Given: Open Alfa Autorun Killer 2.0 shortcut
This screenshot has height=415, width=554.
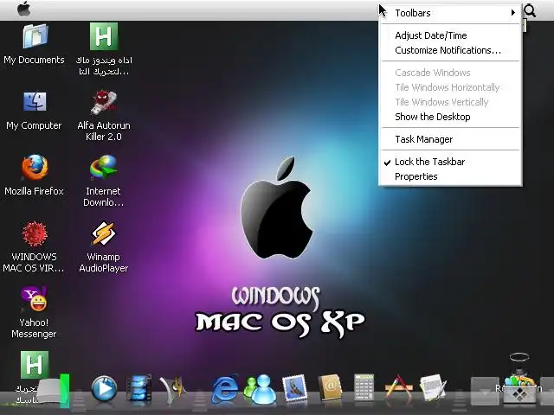Looking at the screenshot, I should coord(104,102).
